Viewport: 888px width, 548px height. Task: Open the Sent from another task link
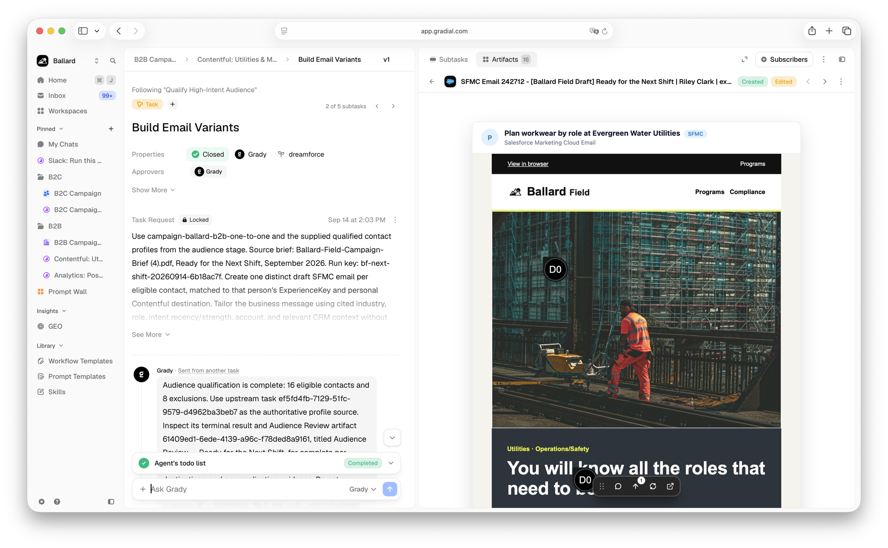[208, 370]
